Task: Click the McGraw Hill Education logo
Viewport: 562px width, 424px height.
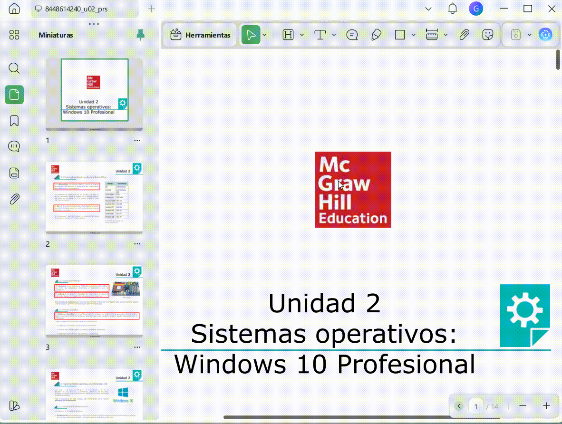Action: [353, 190]
